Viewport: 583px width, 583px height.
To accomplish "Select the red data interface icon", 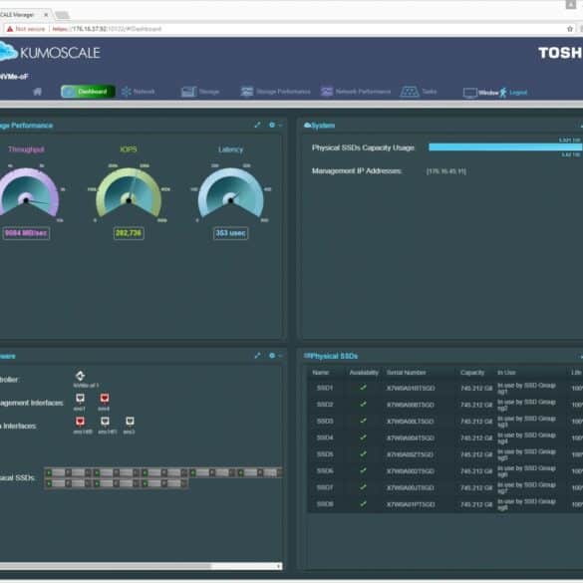I will point(80,422).
